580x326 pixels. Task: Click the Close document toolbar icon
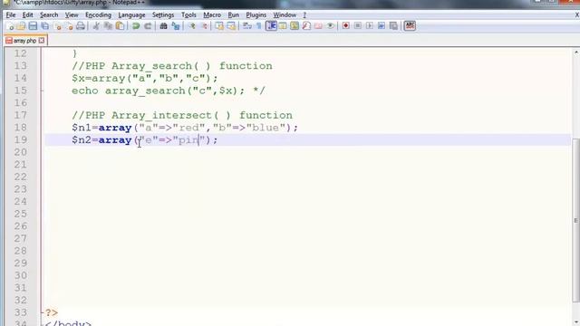point(57,26)
